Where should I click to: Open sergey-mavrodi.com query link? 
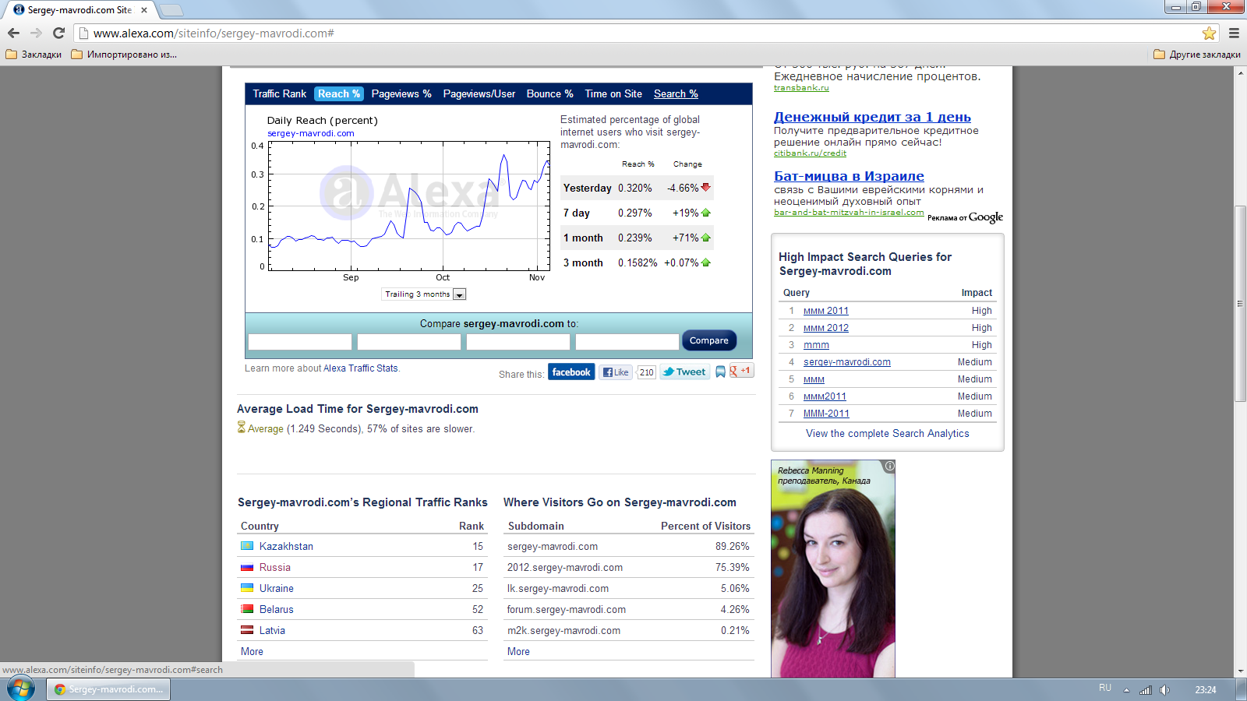(847, 362)
